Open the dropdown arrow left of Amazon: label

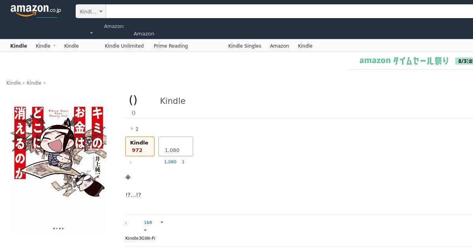click(x=91, y=33)
